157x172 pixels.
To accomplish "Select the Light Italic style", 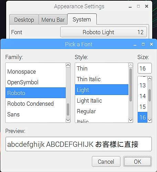I will [x=102, y=101].
